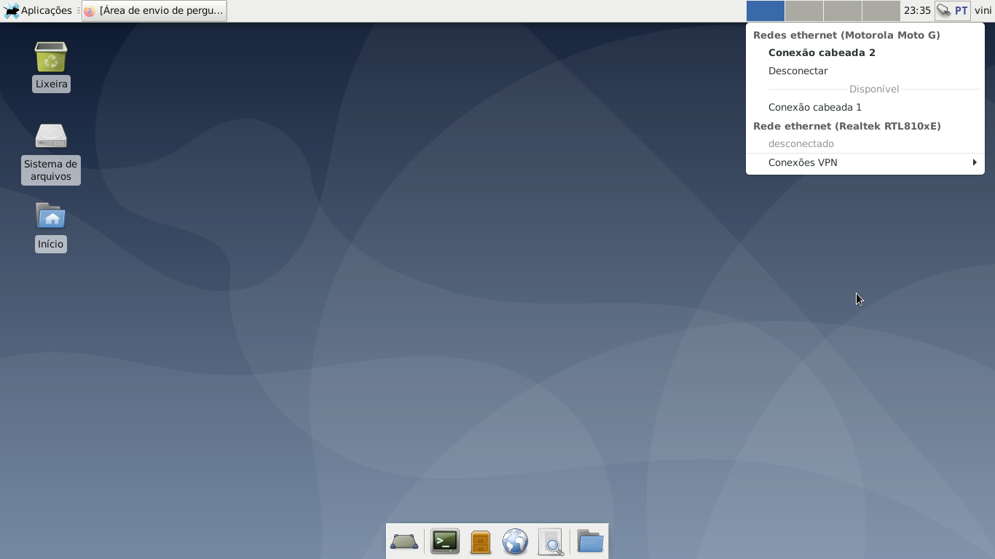Launch the terminal emulator from dock
Screen dimensions: 995x559
pyautogui.click(x=445, y=542)
